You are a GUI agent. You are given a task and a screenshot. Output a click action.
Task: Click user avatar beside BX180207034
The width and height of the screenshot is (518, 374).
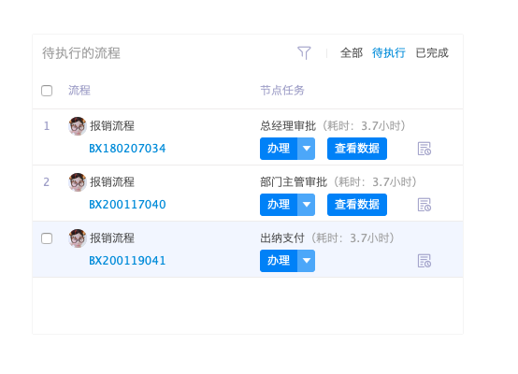[78, 126]
